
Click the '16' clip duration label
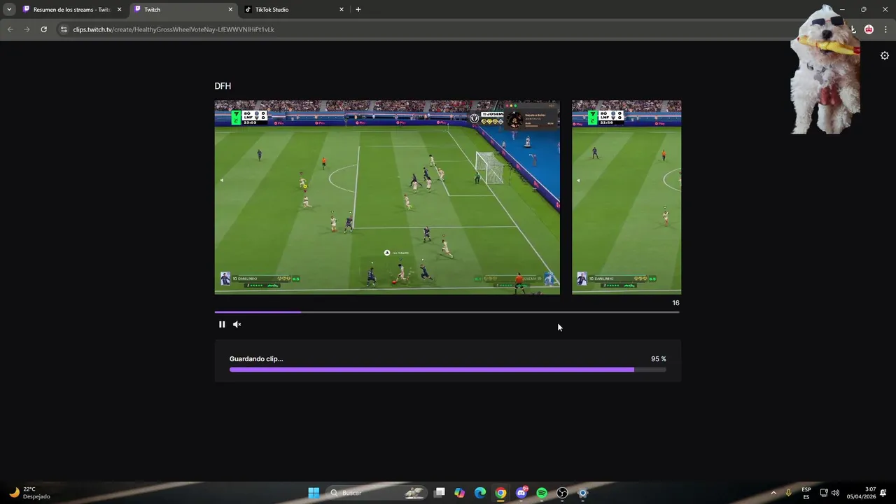coord(675,303)
